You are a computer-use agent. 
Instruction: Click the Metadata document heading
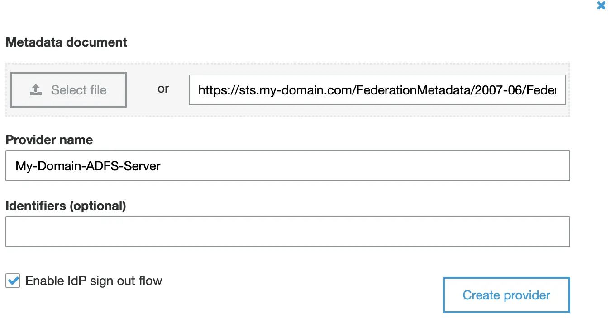tap(66, 42)
